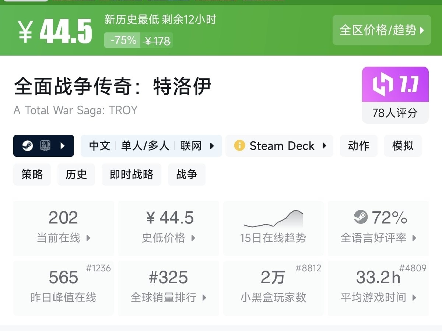The width and height of the screenshot is (442, 331).
Task: Expand the platform selector arrow
Action: (x=63, y=146)
